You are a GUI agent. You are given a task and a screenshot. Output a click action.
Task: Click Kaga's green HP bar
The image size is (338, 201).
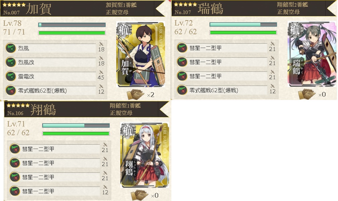click(72, 33)
